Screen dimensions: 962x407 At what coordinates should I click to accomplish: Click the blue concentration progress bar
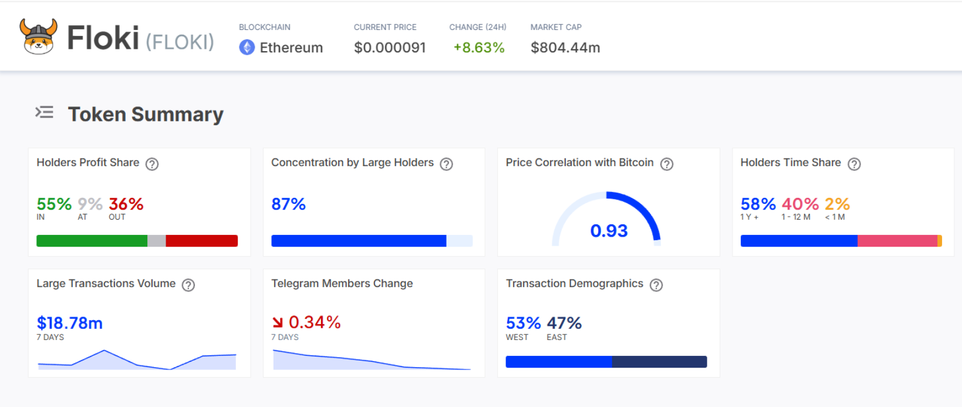pos(359,241)
